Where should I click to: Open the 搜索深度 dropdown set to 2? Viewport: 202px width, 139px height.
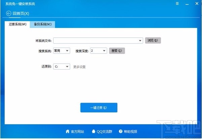click(x=98, y=51)
